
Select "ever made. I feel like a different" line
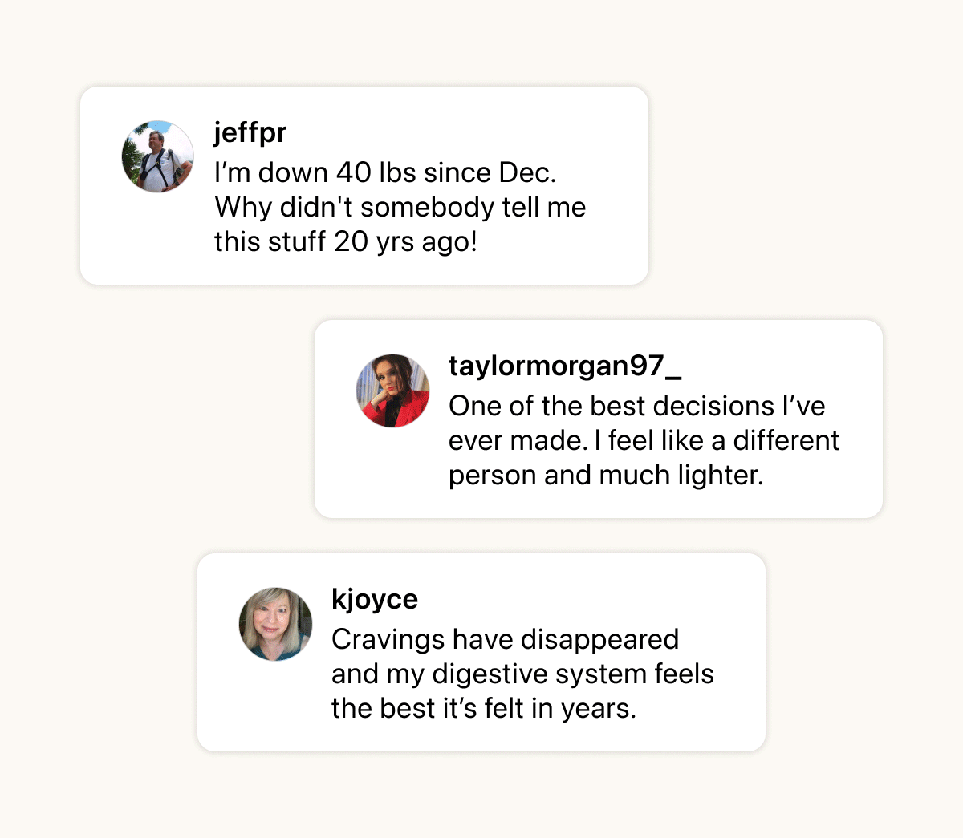(x=644, y=440)
